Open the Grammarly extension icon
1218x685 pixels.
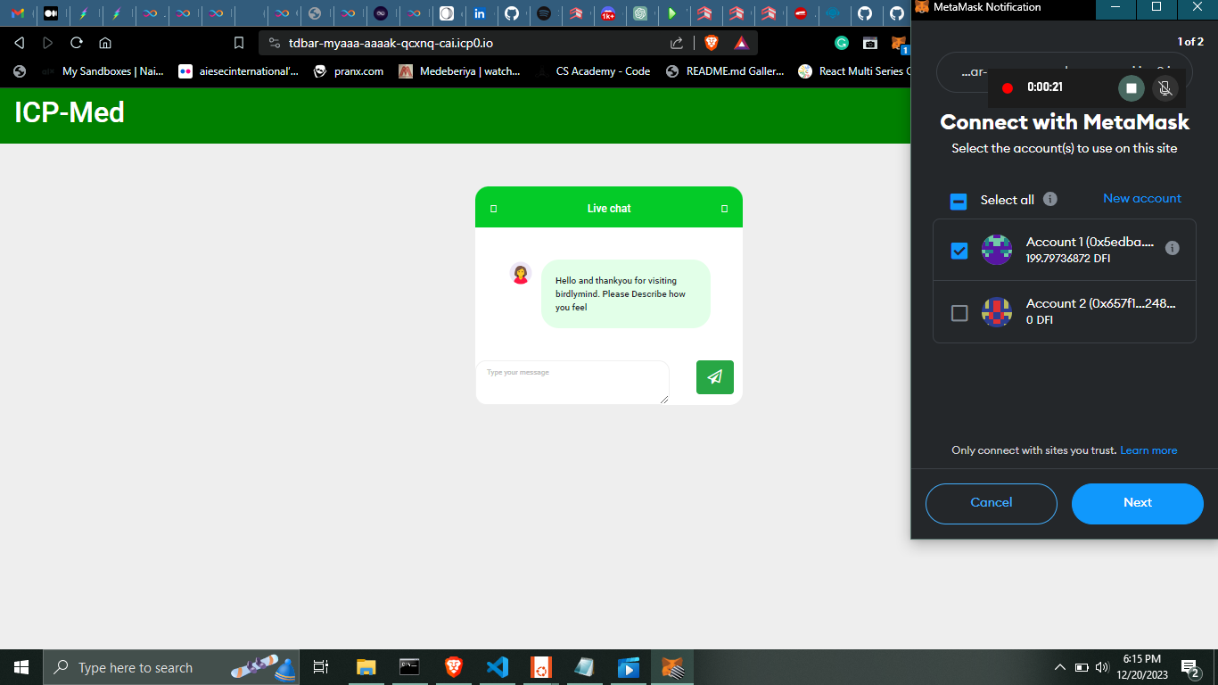tap(841, 43)
